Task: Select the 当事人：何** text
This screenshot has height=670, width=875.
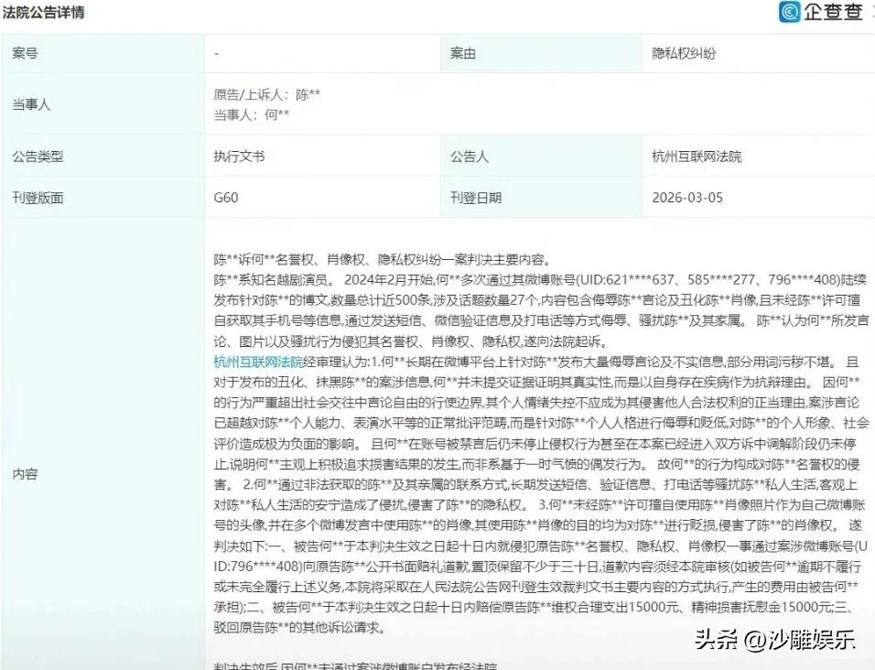Action: pos(251,115)
